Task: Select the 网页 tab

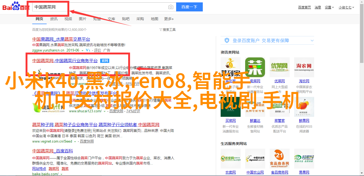Action: [39, 19]
